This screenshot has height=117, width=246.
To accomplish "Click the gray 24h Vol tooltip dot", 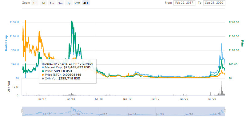I will (x=43, y=78).
